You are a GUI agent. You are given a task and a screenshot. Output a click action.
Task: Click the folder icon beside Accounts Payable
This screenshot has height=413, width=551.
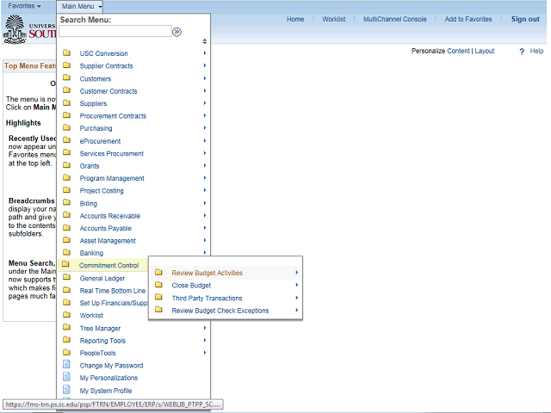tap(66, 227)
